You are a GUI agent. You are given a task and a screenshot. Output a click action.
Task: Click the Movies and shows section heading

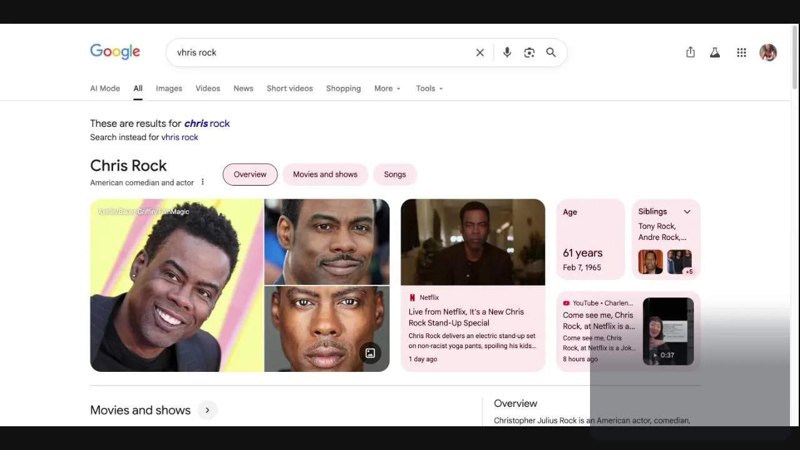pos(140,410)
